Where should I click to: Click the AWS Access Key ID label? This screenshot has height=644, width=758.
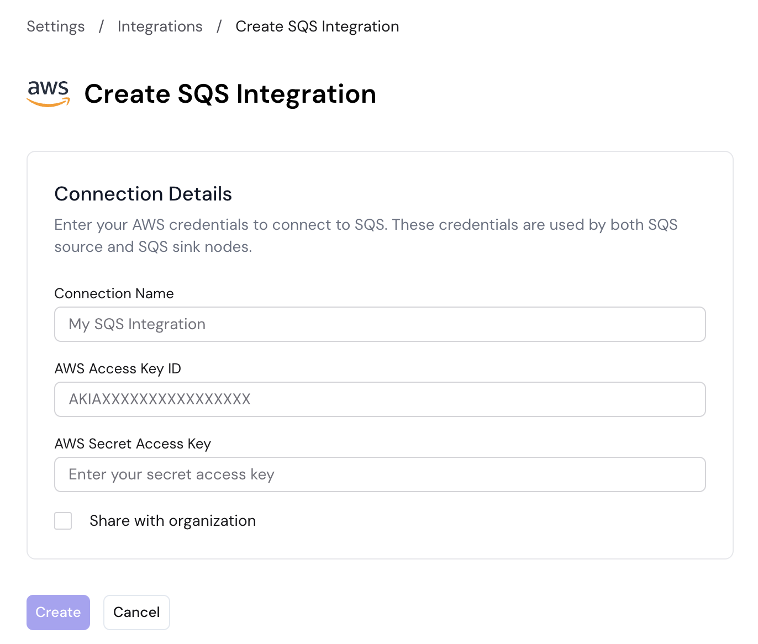(118, 368)
